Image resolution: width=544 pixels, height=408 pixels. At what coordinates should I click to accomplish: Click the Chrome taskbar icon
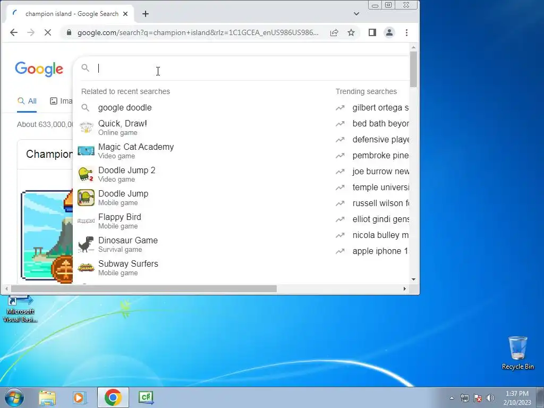coord(113,397)
